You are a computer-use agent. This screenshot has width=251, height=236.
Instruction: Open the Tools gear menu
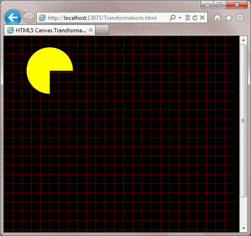(240, 18)
